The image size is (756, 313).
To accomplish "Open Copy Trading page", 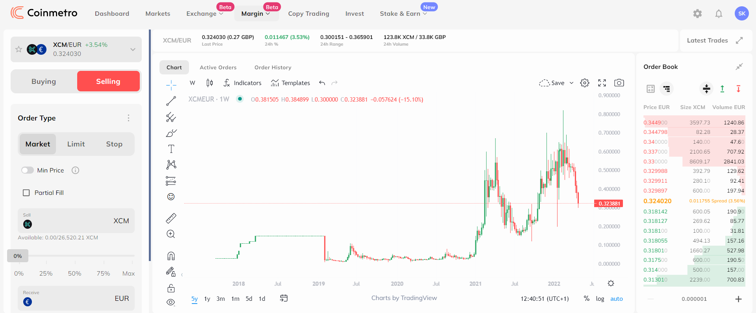I will [x=308, y=14].
